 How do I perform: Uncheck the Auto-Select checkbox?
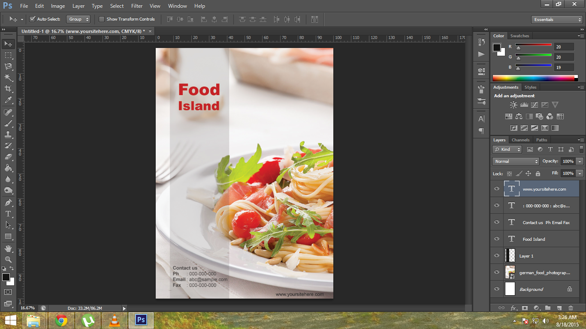[x=33, y=19]
